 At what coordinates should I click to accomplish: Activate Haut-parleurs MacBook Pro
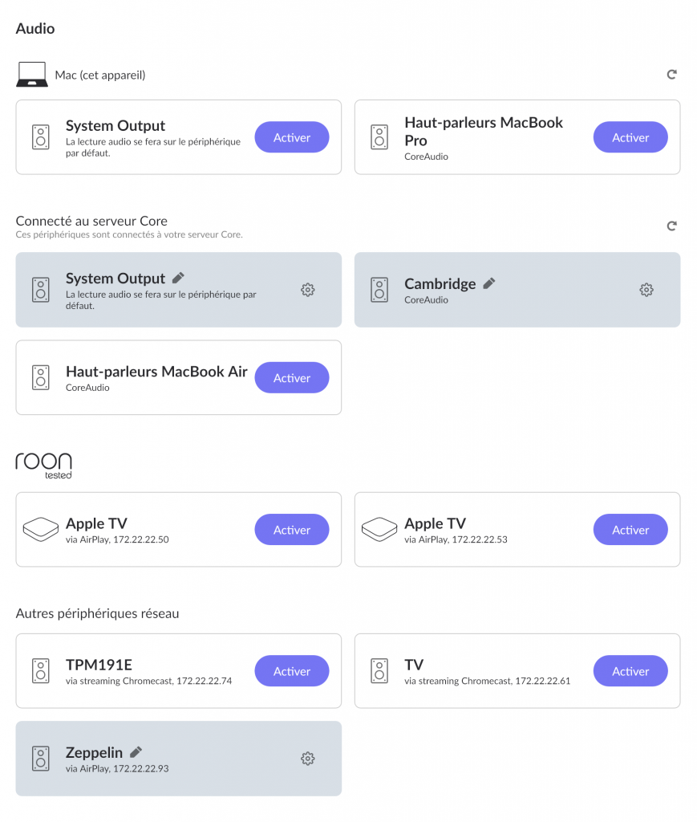pos(630,137)
